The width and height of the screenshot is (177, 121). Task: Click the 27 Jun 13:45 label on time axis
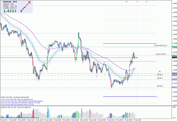(137, 120)
